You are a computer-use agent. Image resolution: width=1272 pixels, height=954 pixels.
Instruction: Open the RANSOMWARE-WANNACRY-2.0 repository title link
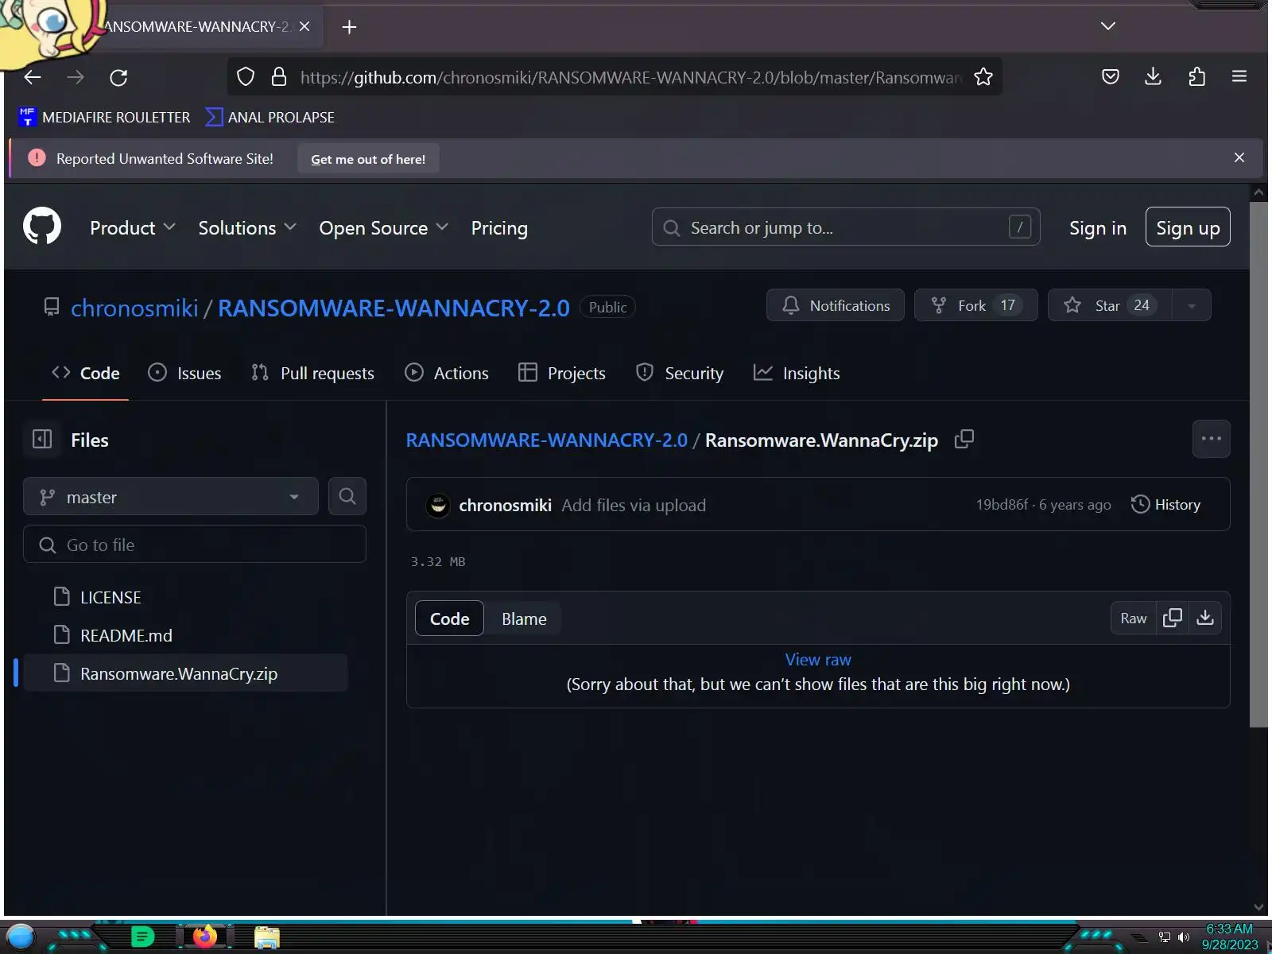(x=394, y=308)
